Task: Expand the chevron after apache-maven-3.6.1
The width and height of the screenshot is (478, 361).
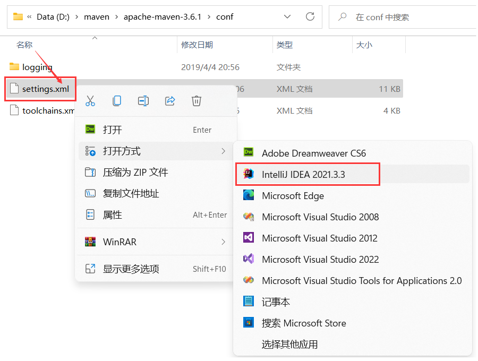Action: tap(209, 17)
